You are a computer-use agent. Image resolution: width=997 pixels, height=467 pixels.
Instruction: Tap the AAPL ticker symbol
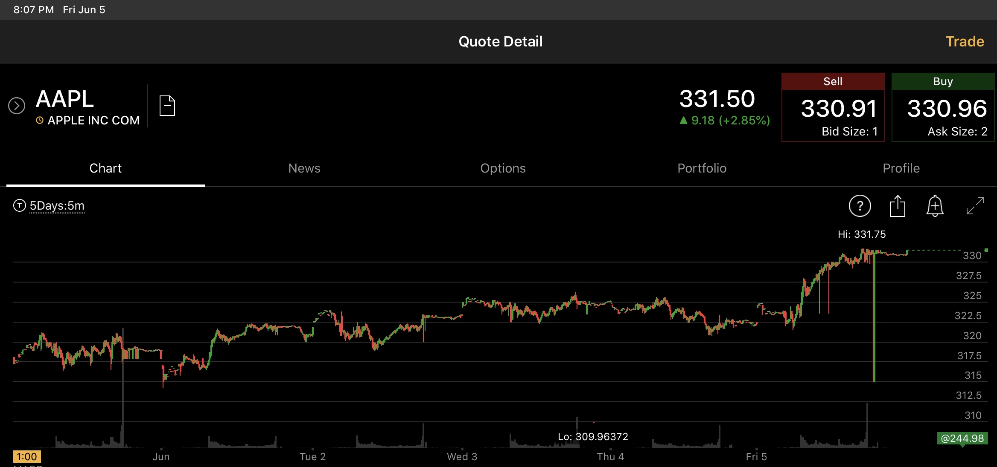coord(65,99)
